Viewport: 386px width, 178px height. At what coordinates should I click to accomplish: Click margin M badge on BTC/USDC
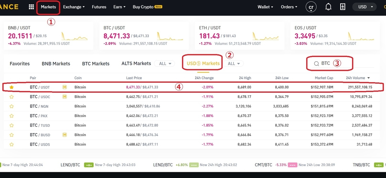point(65,97)
